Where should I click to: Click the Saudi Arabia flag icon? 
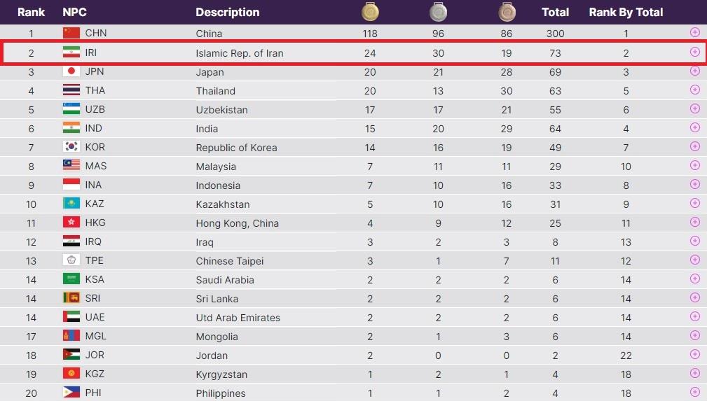click(x=71, y=279)
